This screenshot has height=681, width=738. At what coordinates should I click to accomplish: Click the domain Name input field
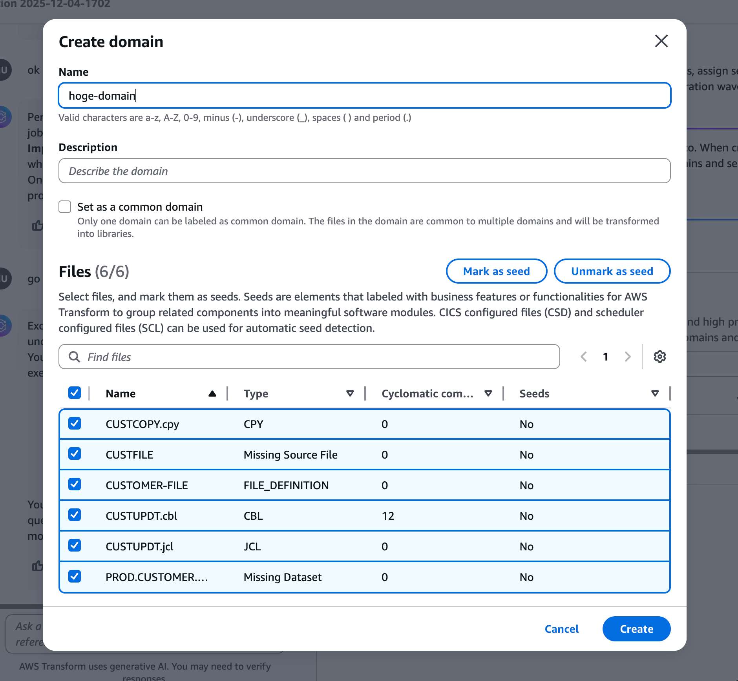point(364,95)
